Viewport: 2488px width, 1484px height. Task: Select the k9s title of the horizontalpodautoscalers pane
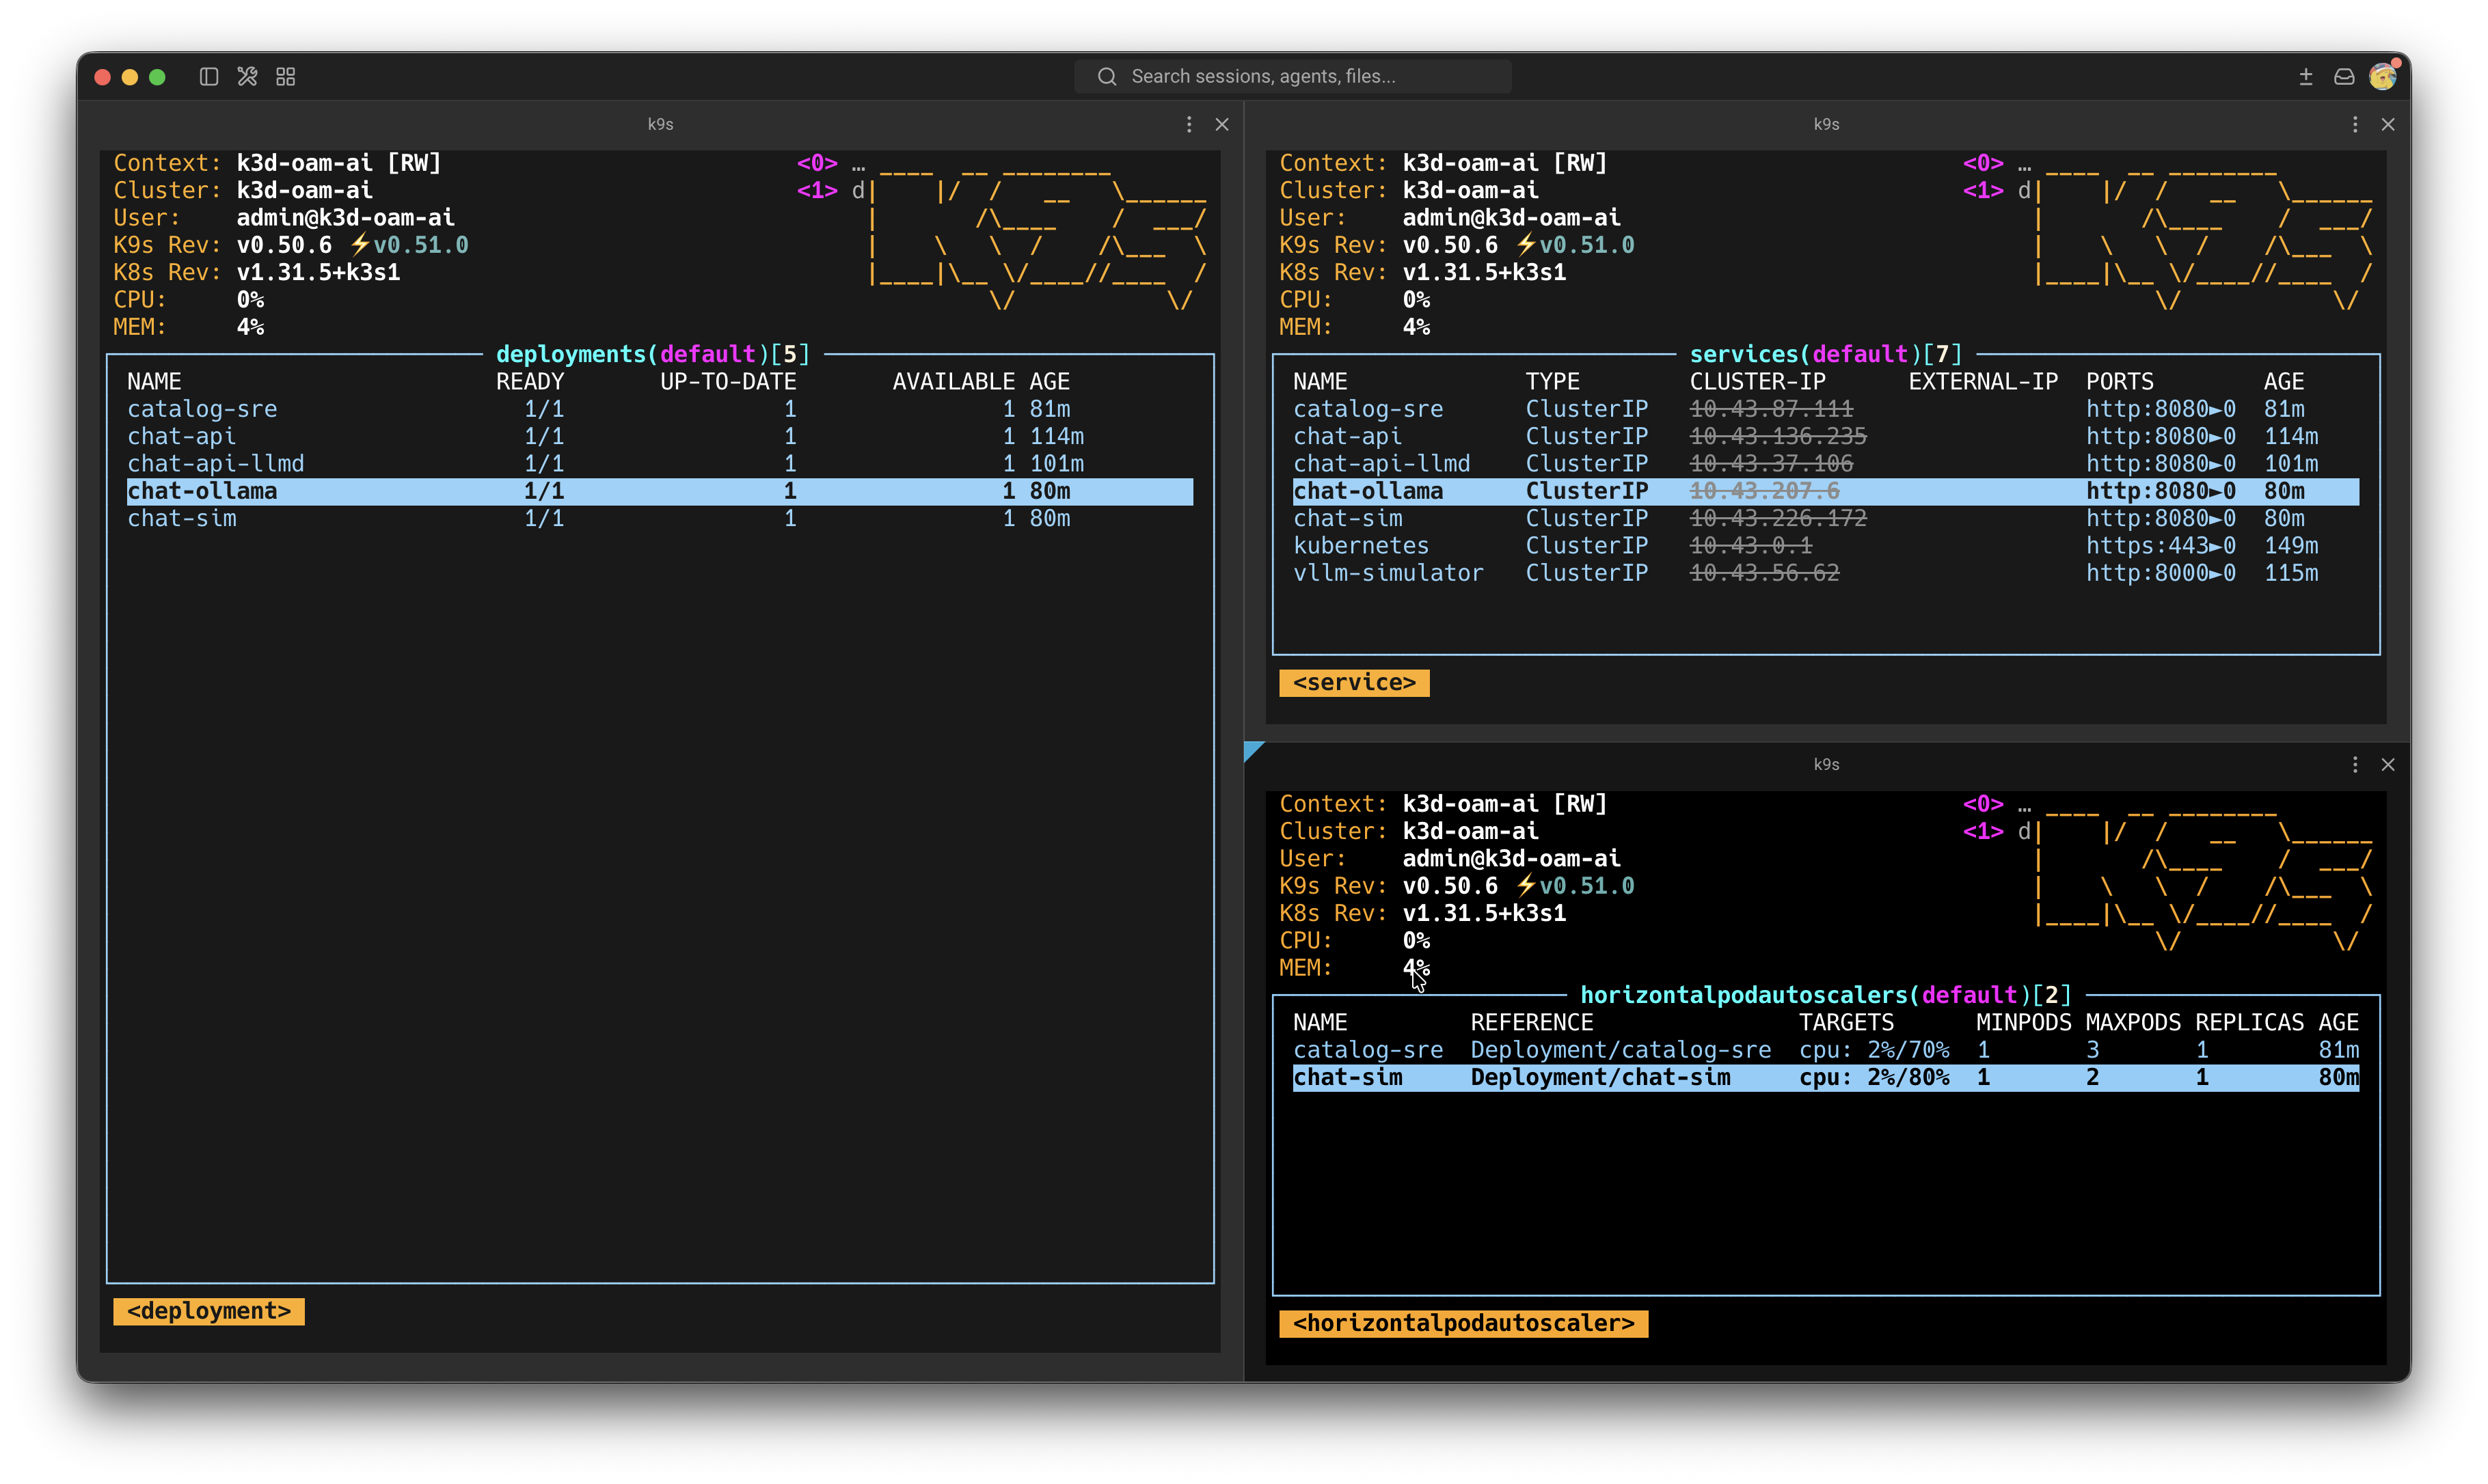tap(1827, 764)
